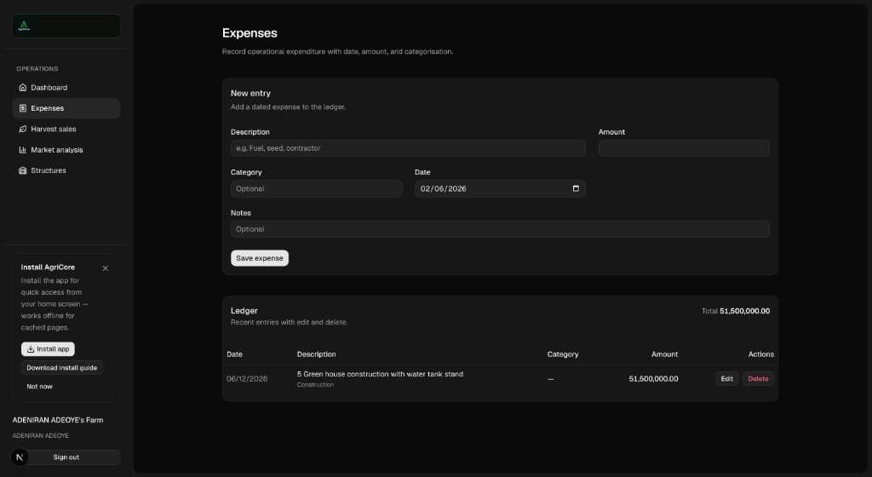
Task: Click the 'Construction' note under the entry
Action: (x=315, y=385)
